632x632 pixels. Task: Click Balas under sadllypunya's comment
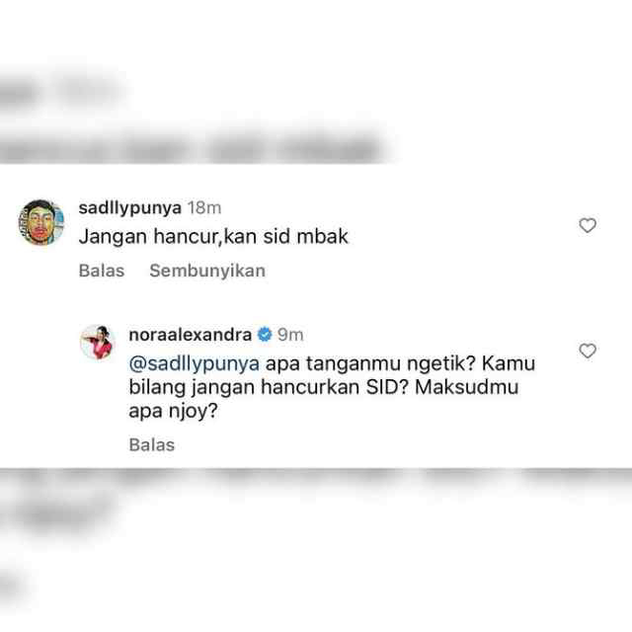coord(102,271)
